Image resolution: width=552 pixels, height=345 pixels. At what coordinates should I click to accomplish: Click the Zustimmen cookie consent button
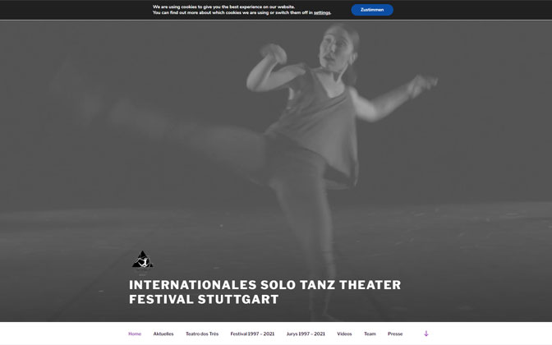pyautogui.click(x=372, y=10)
